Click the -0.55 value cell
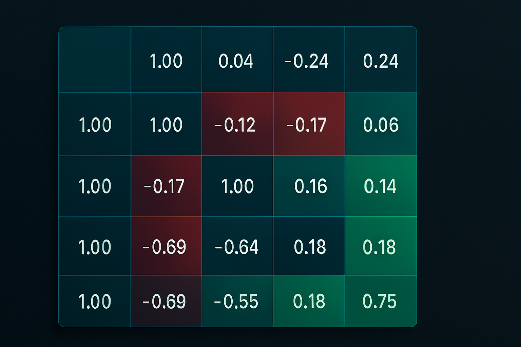The height and width of the screenshot is (347, 521). [237, 301]
